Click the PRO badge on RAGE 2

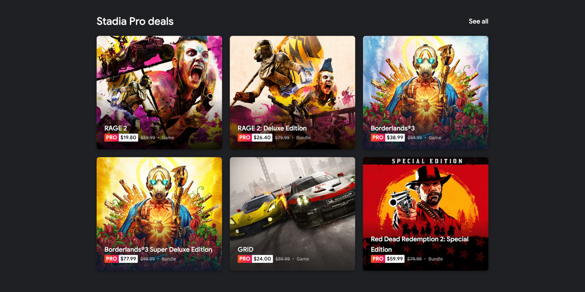[112, 138]
